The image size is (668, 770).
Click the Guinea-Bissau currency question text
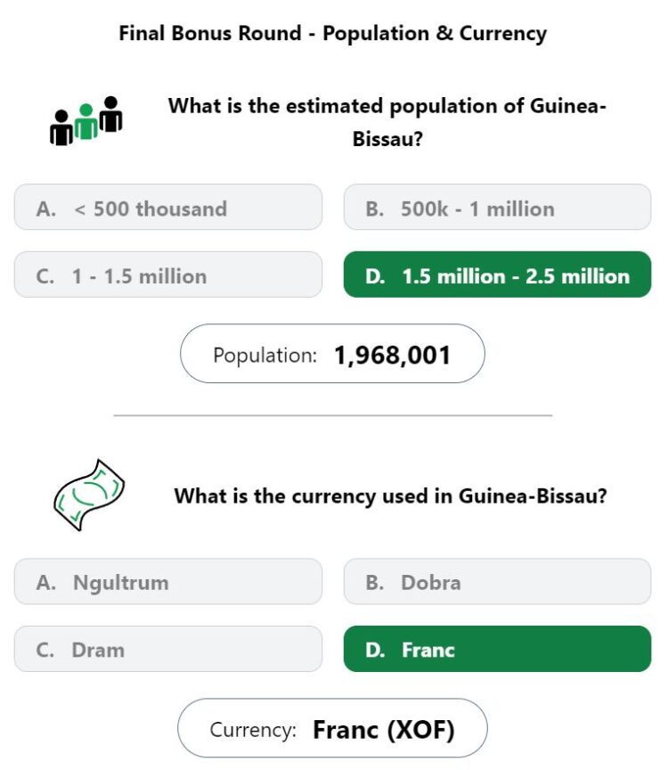pyautogui.click(x=390, y=496)
